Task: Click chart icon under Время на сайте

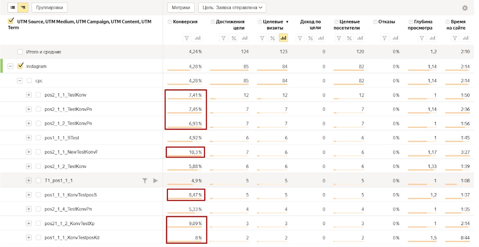Action: (x=465, y=38)
